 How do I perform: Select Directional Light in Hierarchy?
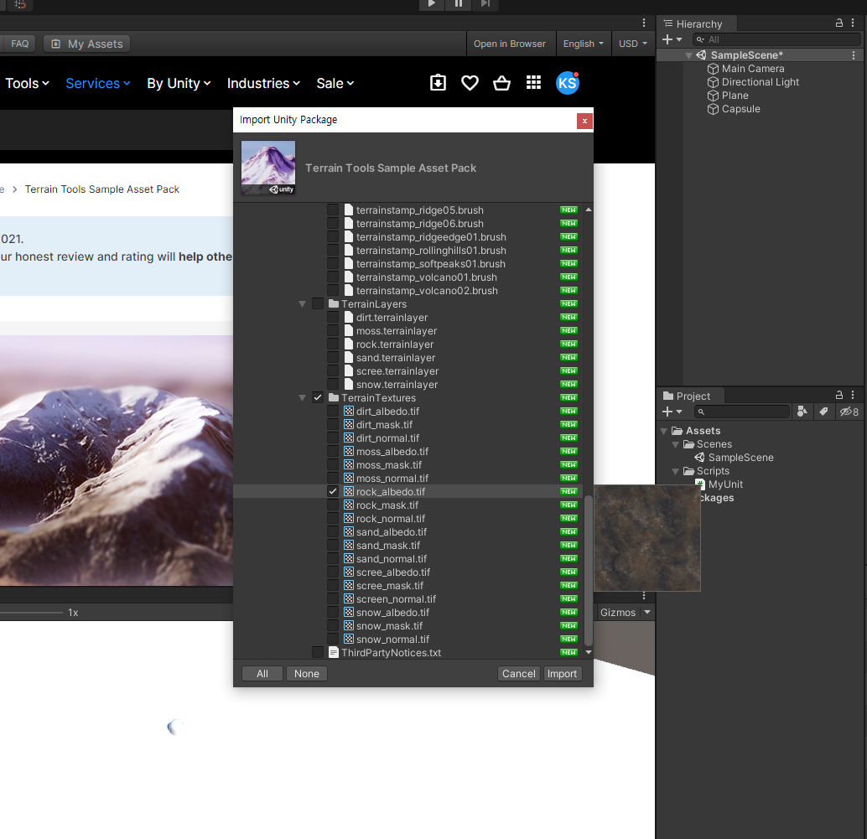point(760,82)
